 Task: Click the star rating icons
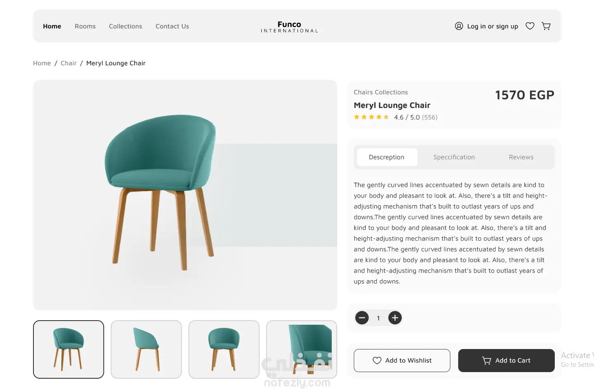pyautogui.click(x=371, y=117)
